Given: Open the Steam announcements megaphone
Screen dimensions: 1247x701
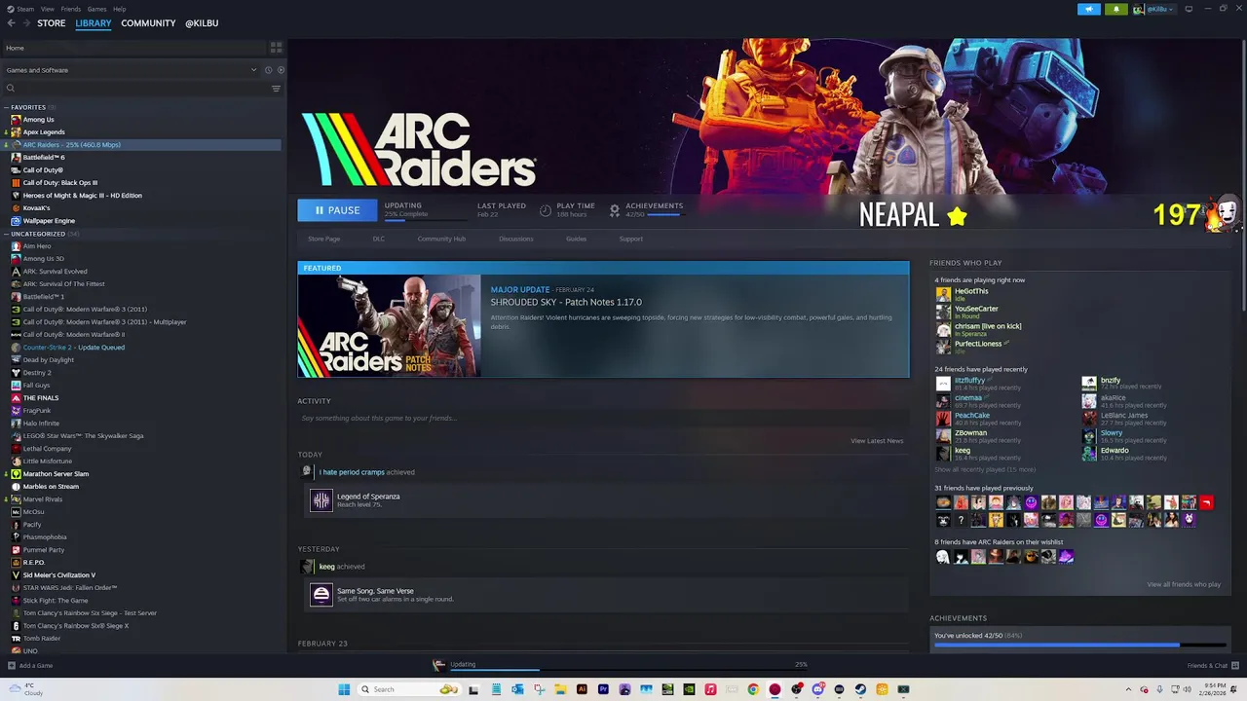Looking at the screenshot, I should pyautogui.click(x=1089, y=10).
